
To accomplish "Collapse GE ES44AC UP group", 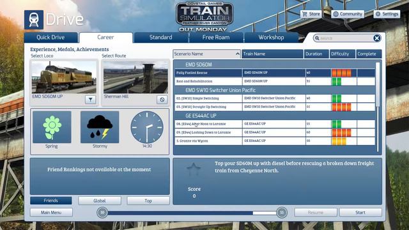I will (275, 116).
